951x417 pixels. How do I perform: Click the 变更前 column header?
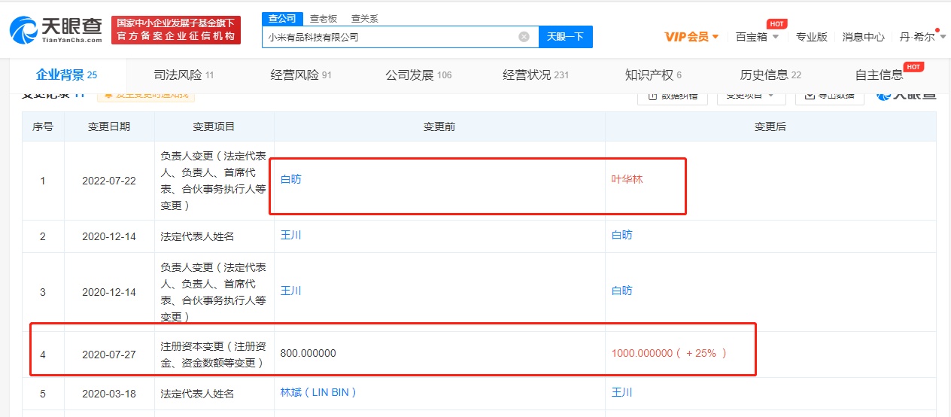439,127
